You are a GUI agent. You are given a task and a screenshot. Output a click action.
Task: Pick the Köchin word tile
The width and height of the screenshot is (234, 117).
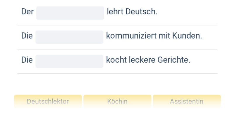tap(117, 101)
